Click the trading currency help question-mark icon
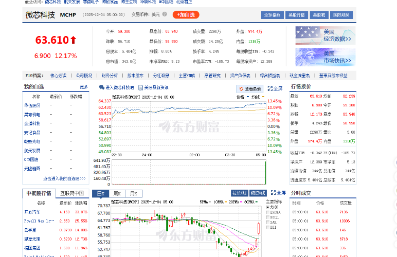The height and width of the screenshot is (257, 397). click(x=165, y=14)
